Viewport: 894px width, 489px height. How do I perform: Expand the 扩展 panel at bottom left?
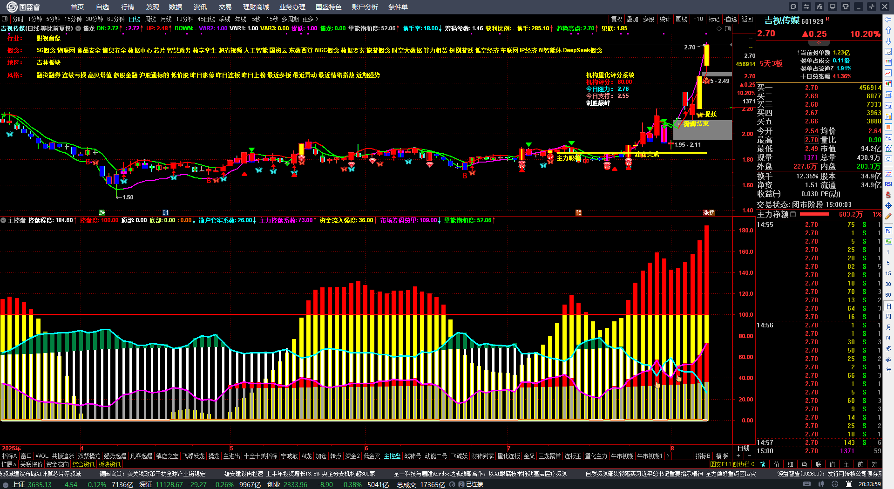(x=9, y=464)
